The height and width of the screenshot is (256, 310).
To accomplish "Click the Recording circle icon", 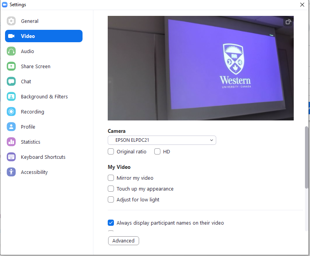I will coord(11,112).
